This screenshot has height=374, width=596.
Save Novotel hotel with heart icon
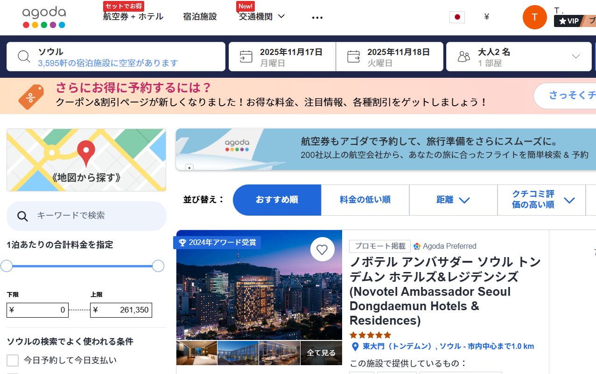click(x=322, y=249)
